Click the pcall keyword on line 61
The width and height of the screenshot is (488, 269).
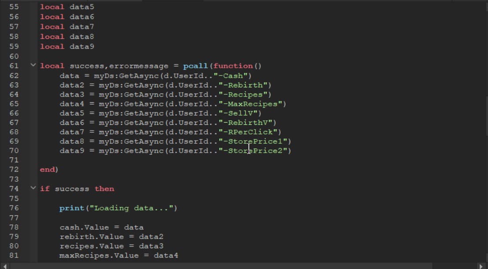point(195,66)
